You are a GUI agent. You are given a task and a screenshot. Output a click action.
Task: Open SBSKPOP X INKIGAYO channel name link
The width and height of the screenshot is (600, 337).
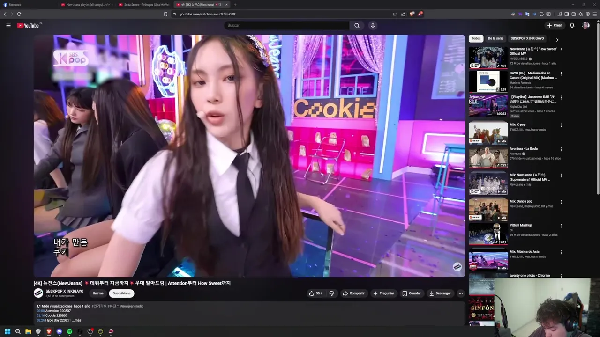65,291
